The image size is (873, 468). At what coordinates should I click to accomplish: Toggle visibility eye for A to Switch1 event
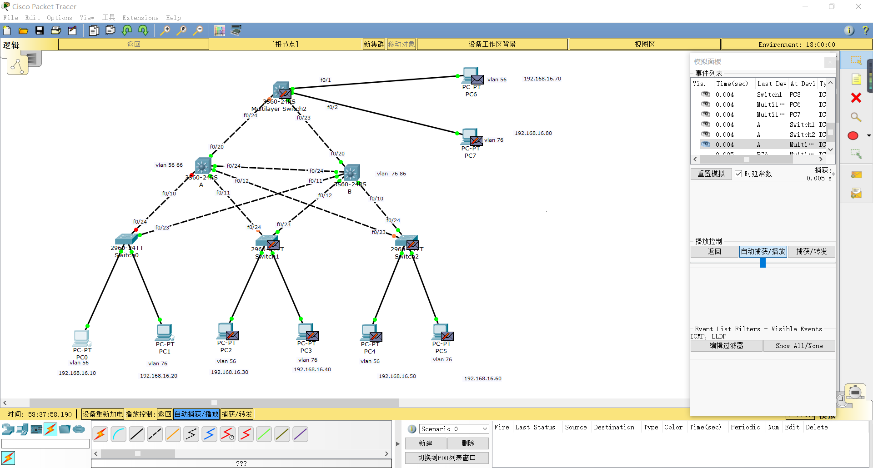(706, 124)
